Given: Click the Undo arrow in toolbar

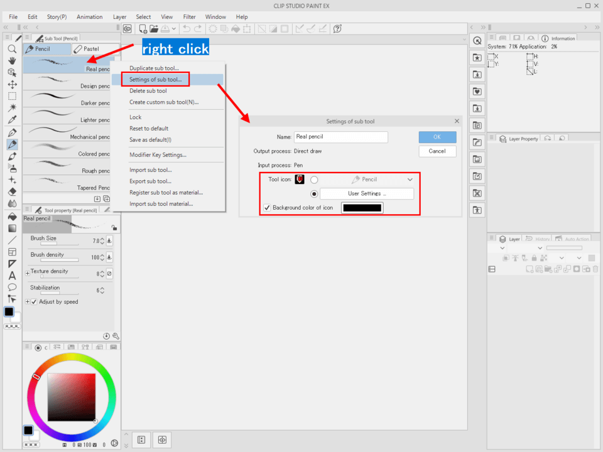Looking at the screenshot, I should (187, 29).
